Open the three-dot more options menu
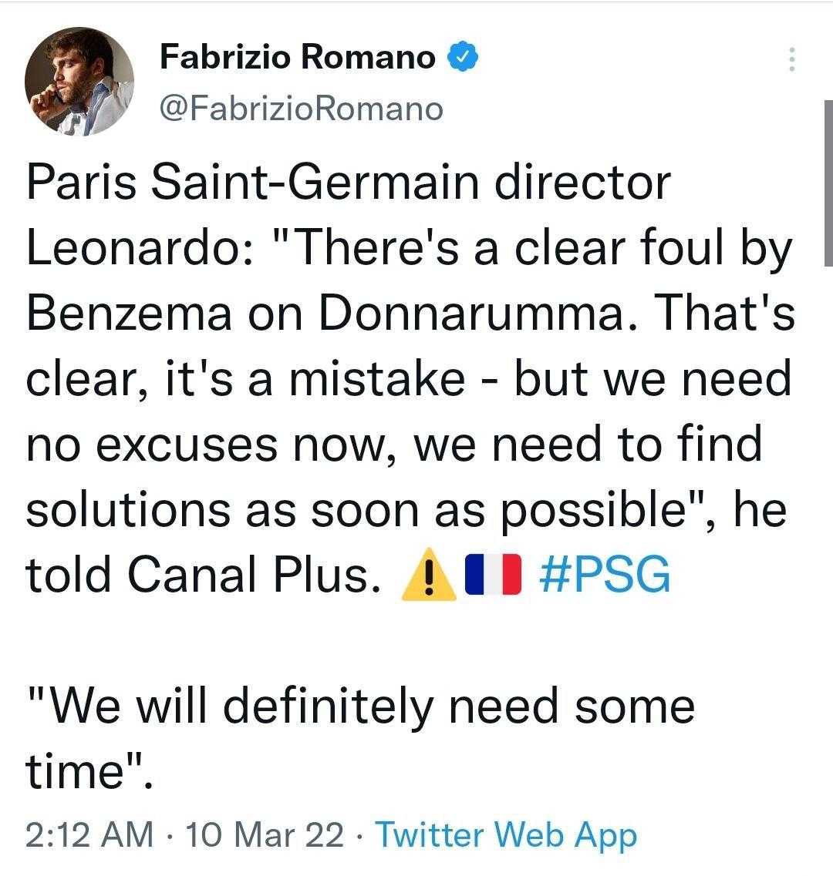This screenshot has width=833, height=876. click(791, 59)
